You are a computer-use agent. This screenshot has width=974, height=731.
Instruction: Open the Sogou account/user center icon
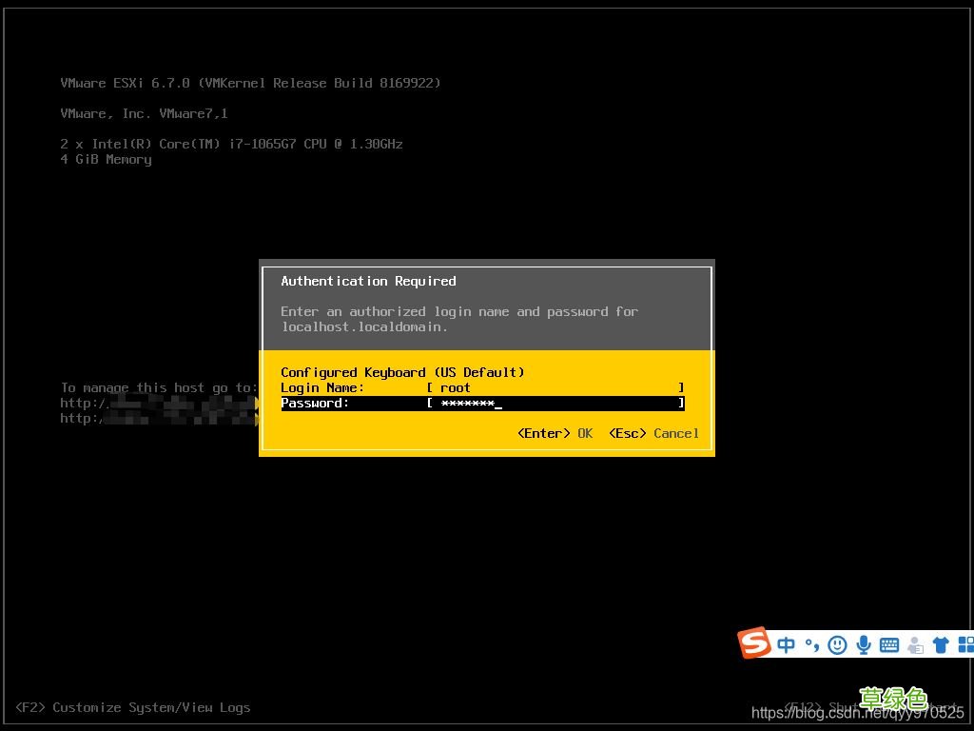(915, 644)
